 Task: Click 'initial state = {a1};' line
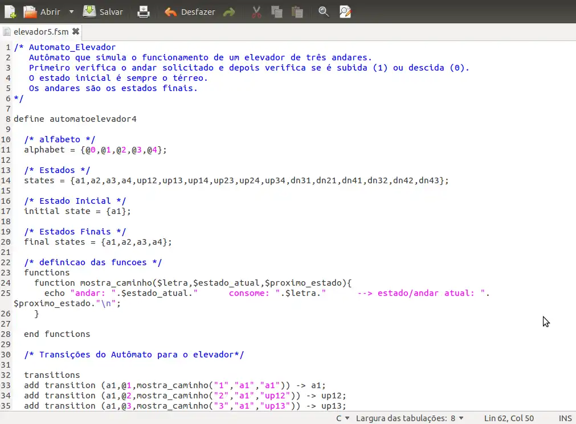click(77, 212)
